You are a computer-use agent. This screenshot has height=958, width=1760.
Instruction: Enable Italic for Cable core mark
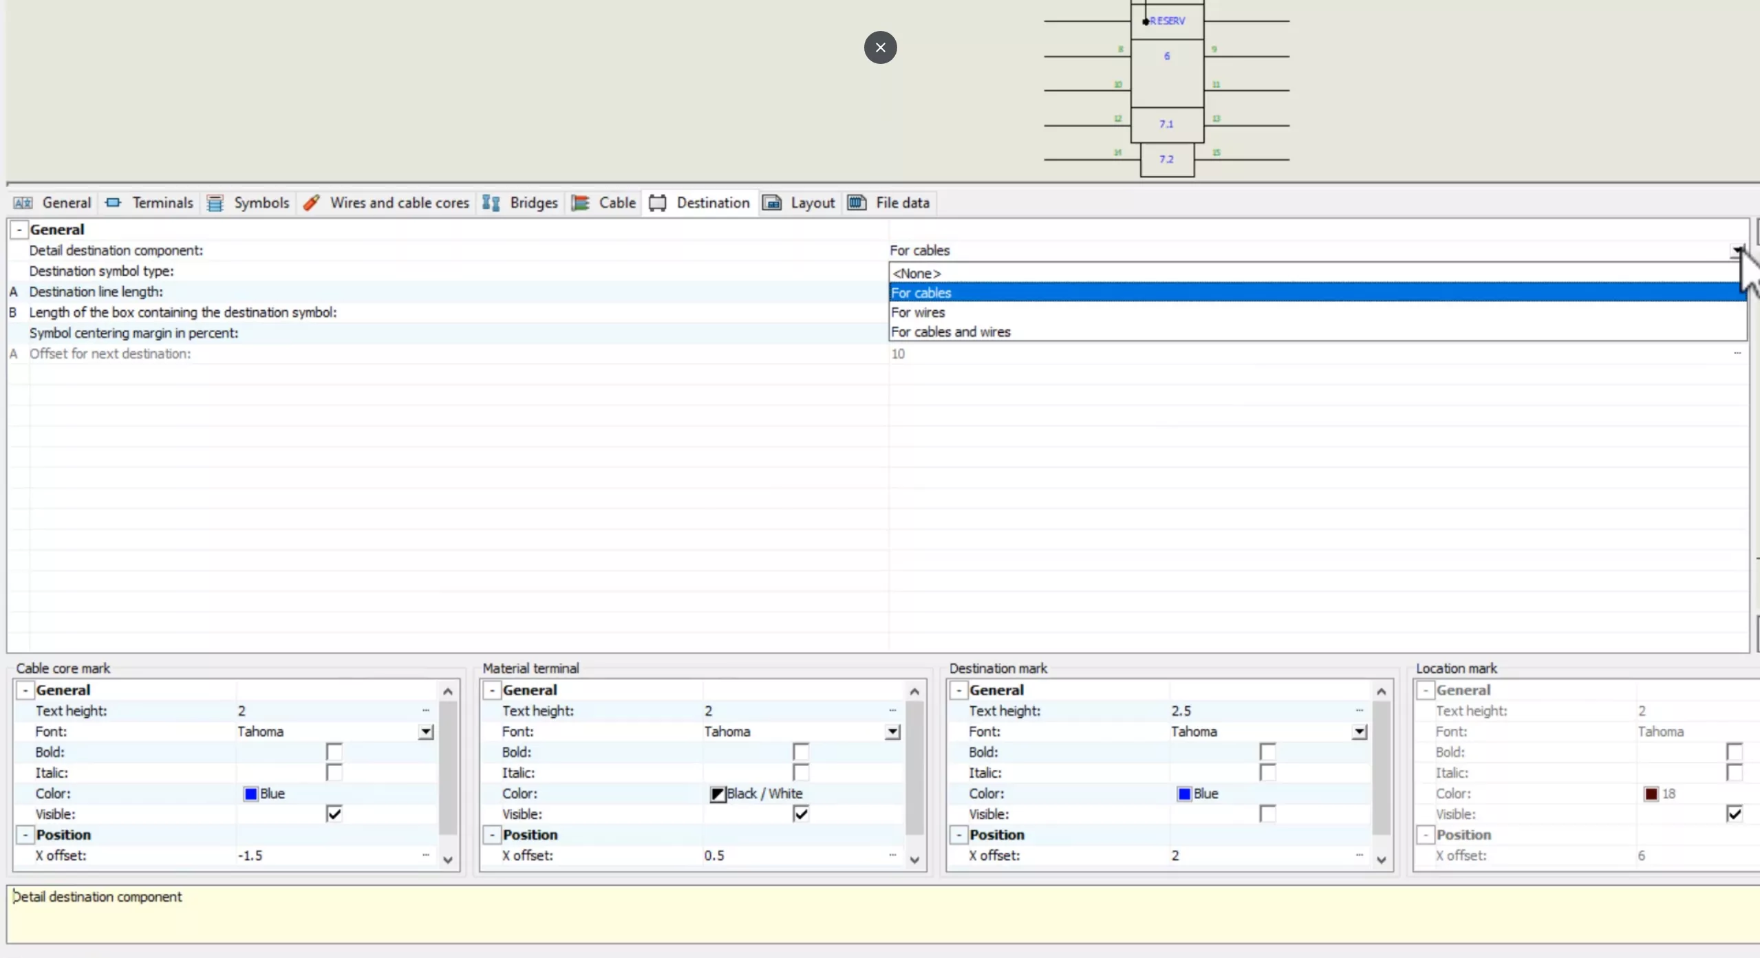334,772
